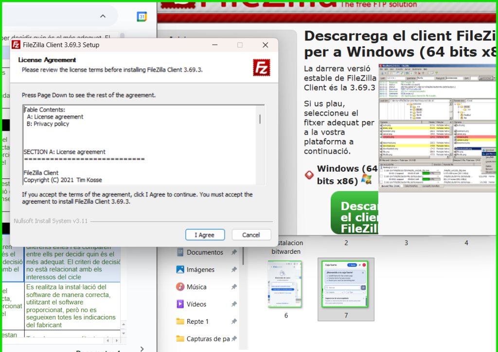Click the green Descarrega el client FileZilla button
The height and width of the screenshot is (352, 498).
tap(355, 213)
